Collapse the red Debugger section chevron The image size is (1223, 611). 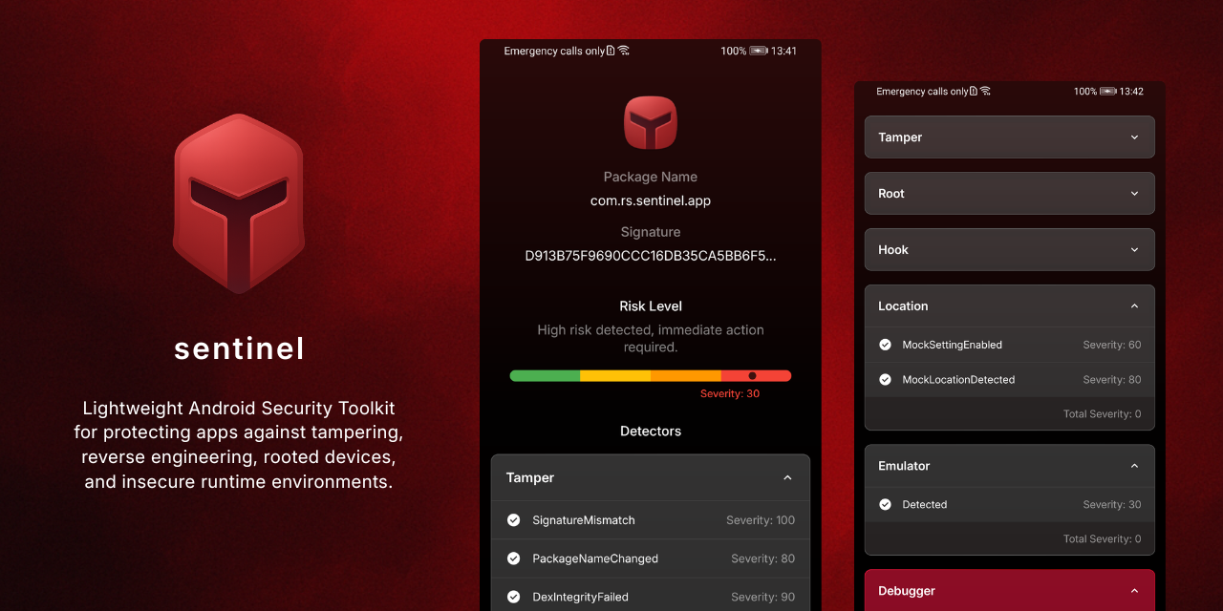pyautogui.click(x=1134, y=591)
